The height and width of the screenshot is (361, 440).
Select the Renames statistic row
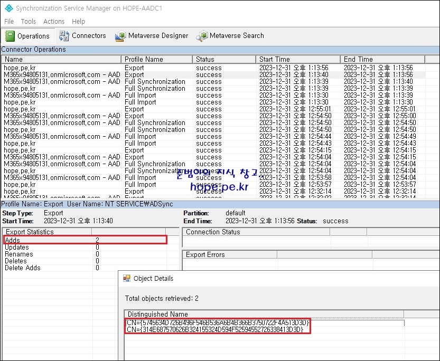tap(85, 254)
